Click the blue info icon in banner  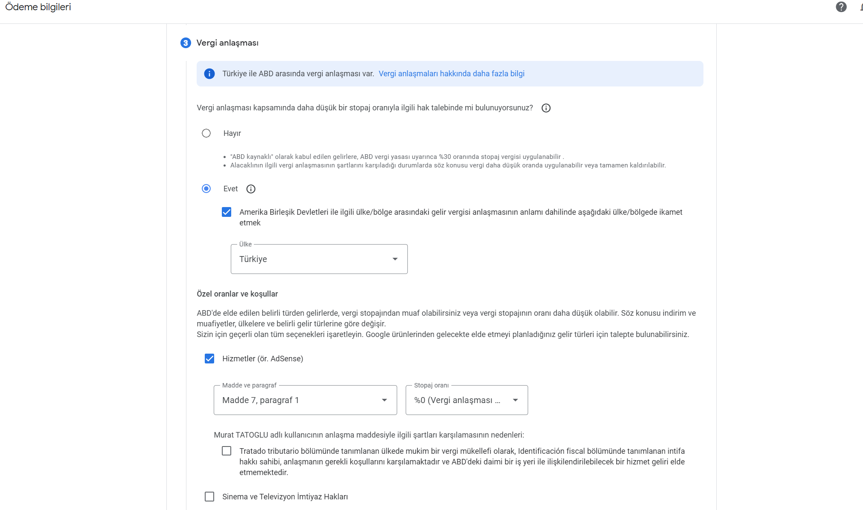(209, 74)
